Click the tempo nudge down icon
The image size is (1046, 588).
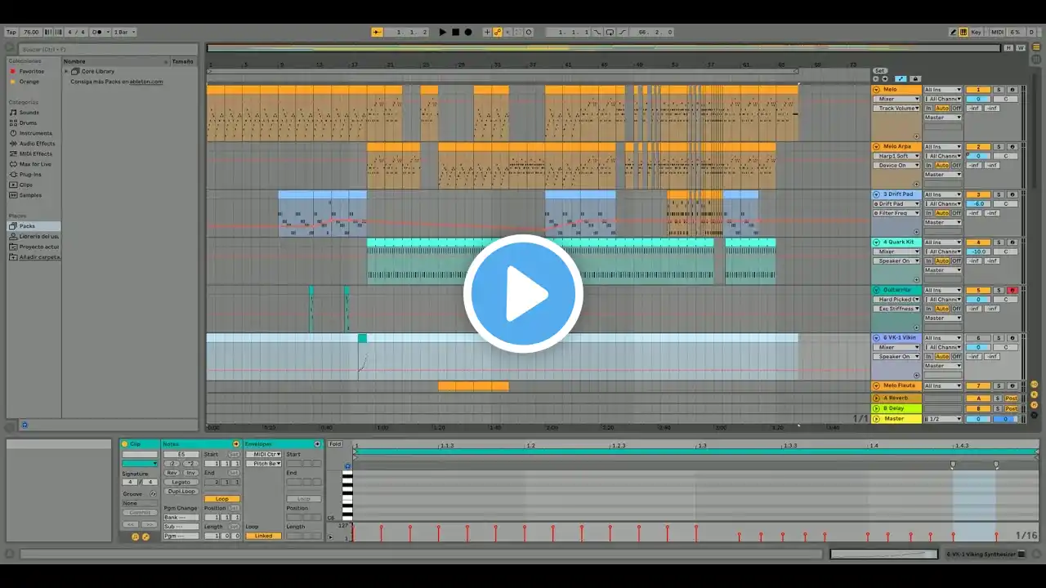click(48, 32)
